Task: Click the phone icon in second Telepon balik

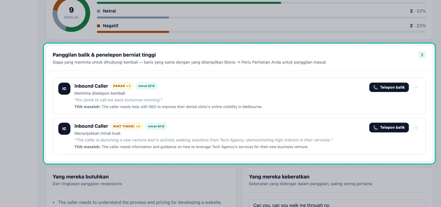Action: [x=376, y=128]
